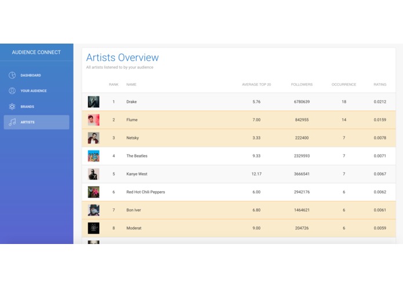Open The Beatles' artist thumbnail
The width and height of the screenshot is (403, 287).
click(93, 156)
